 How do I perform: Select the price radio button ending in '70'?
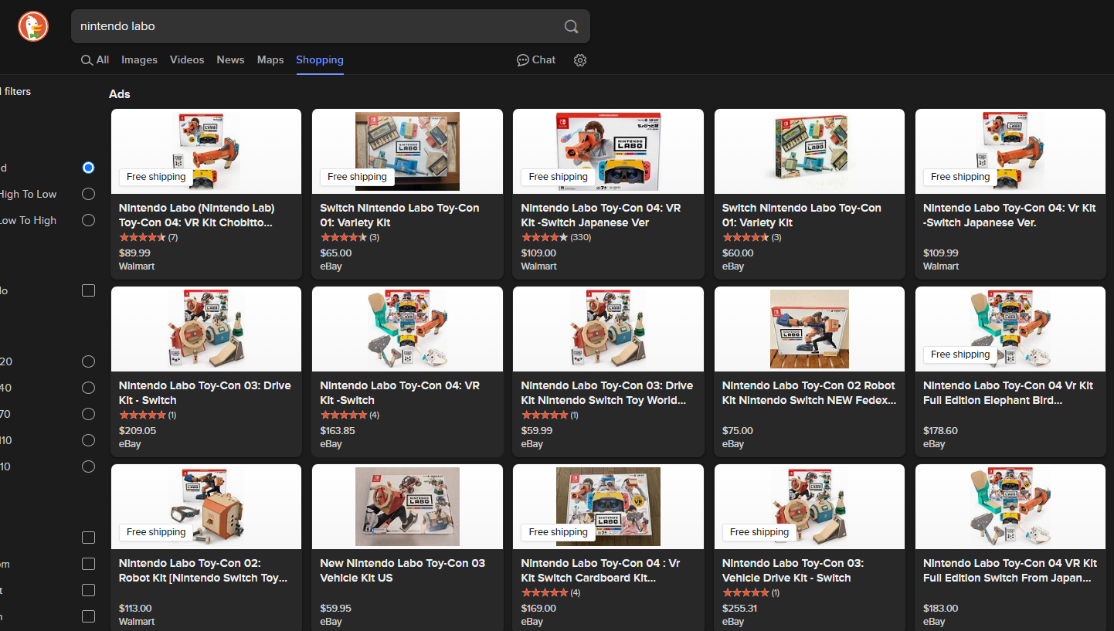coord(88,414)
